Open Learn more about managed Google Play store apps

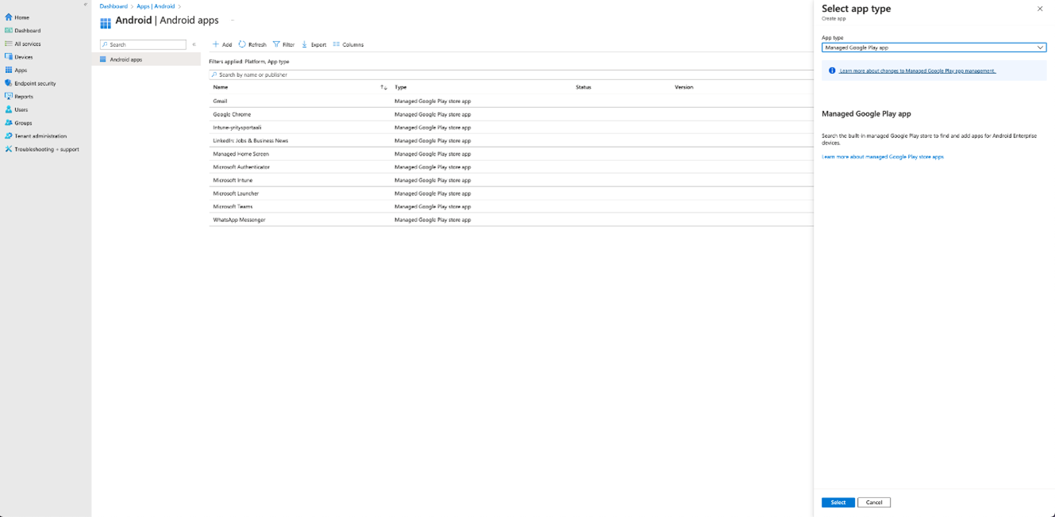coord(883,157)
